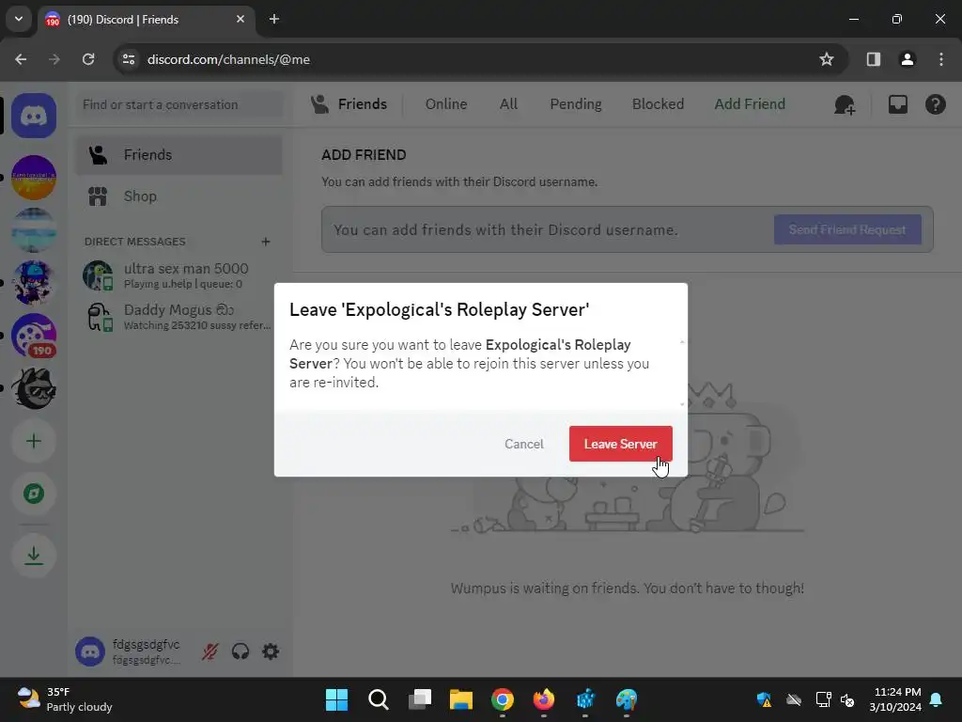
Task: Open the notification bell in system tray
Action: (937, 699)
